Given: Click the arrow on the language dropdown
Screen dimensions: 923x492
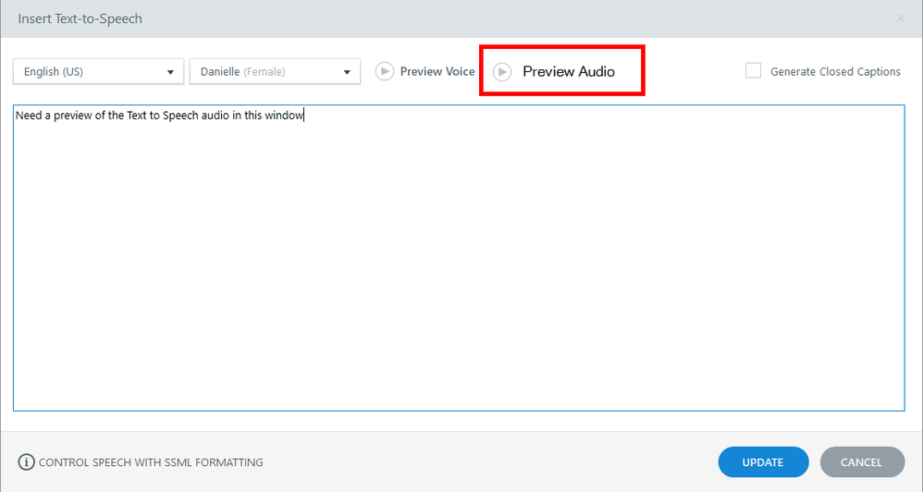Looking at the screenshot, I should [x=170, y=72].
